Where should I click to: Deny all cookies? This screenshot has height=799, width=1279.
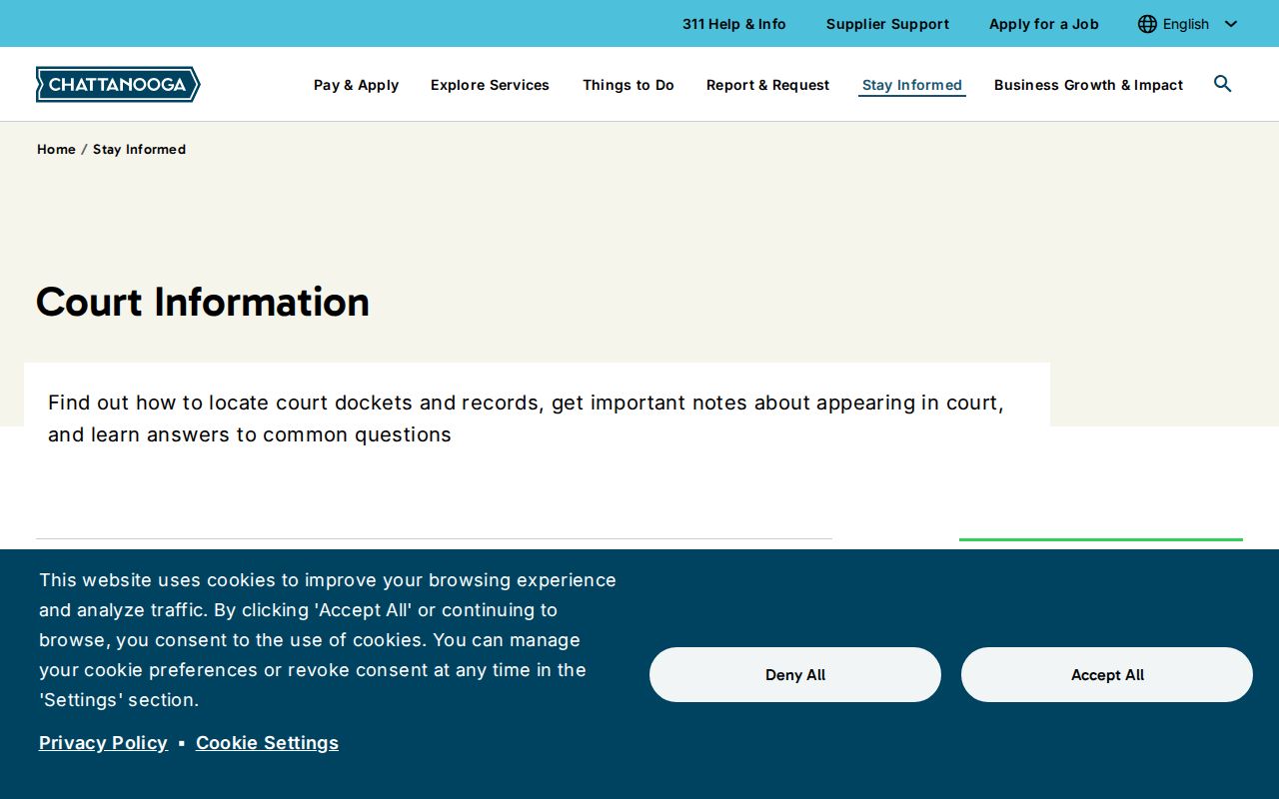[x=795, y=675]
